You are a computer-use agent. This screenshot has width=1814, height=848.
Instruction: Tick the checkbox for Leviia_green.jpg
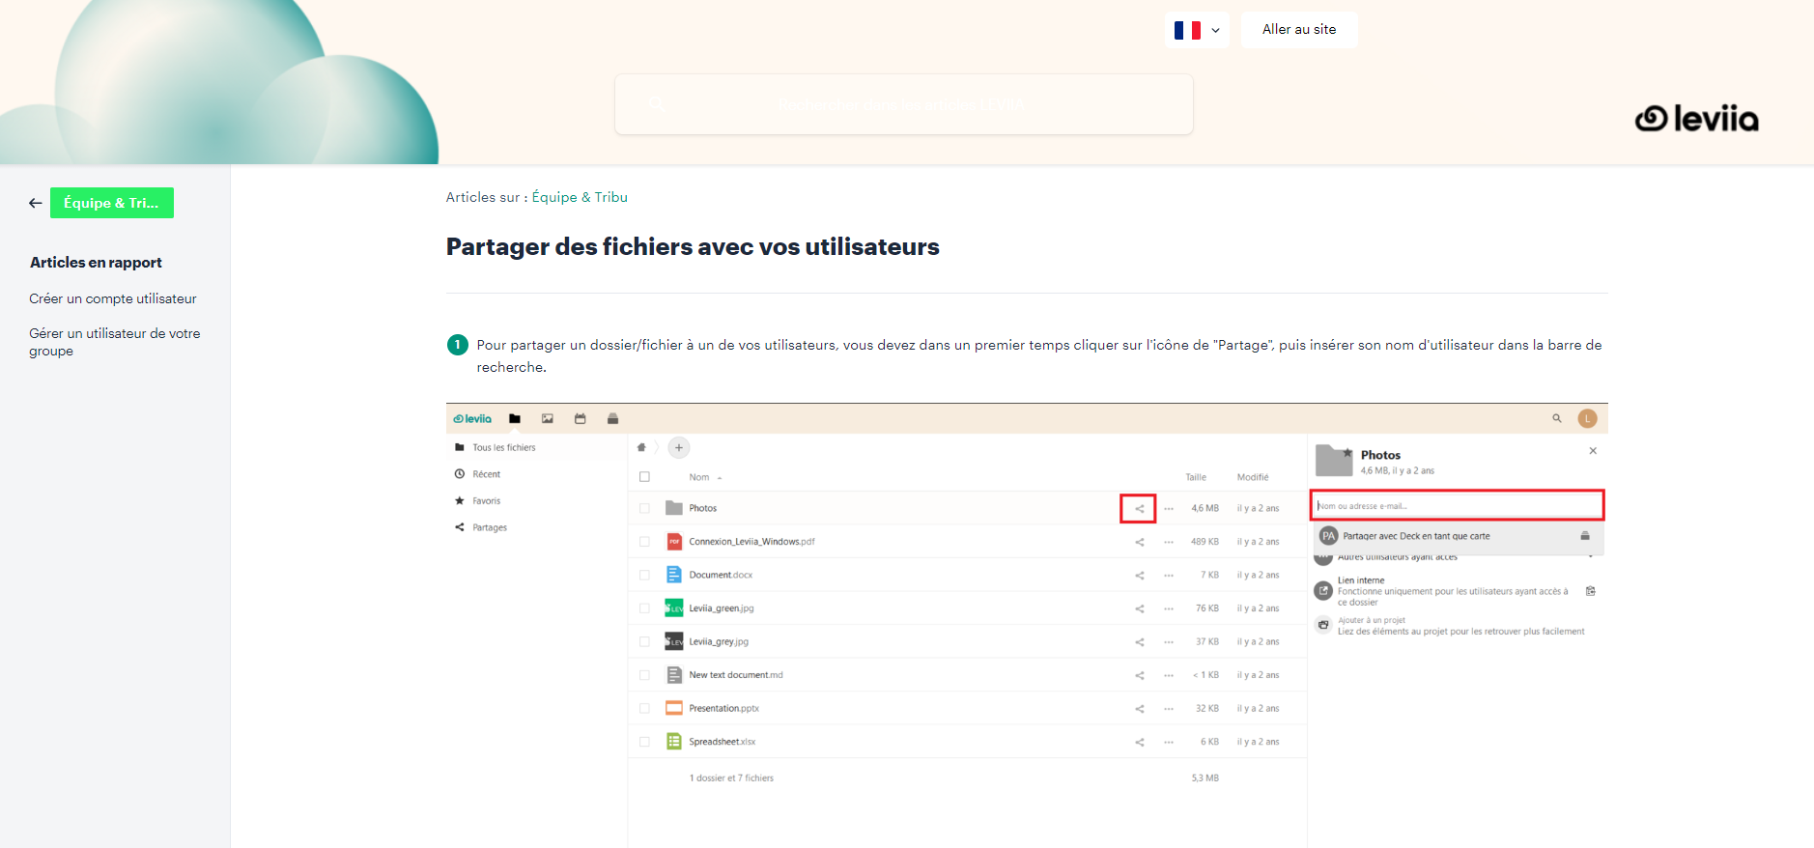[644, 608]
